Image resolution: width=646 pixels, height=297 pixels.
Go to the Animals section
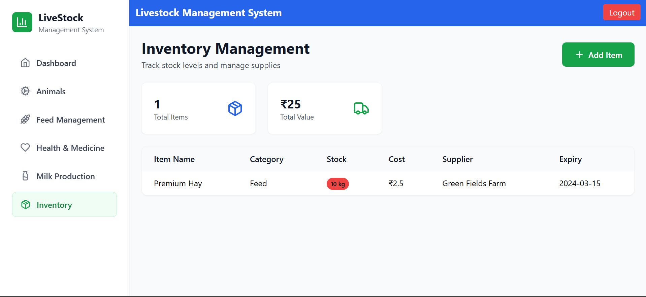point(64,91)
